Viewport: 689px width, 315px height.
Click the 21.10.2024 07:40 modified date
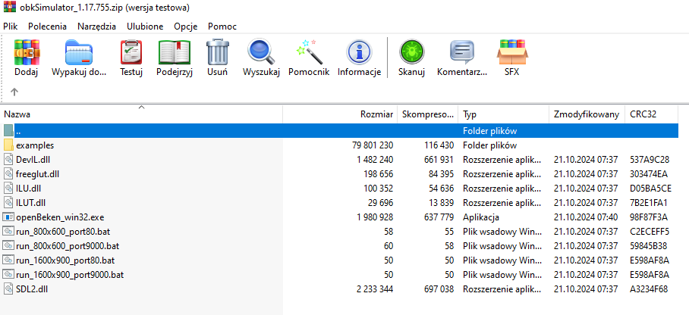click(x=586, y=217)
